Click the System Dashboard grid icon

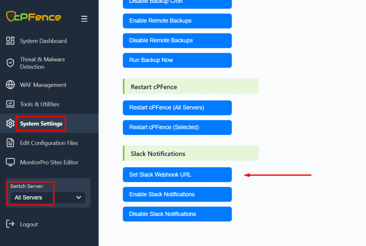click(x=10, y=41)
